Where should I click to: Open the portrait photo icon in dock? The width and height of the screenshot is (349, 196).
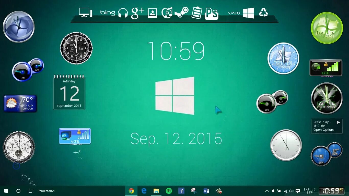coord(152,13)
